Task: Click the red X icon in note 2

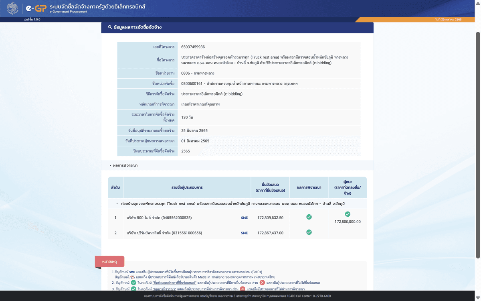Action: point(262,283)
